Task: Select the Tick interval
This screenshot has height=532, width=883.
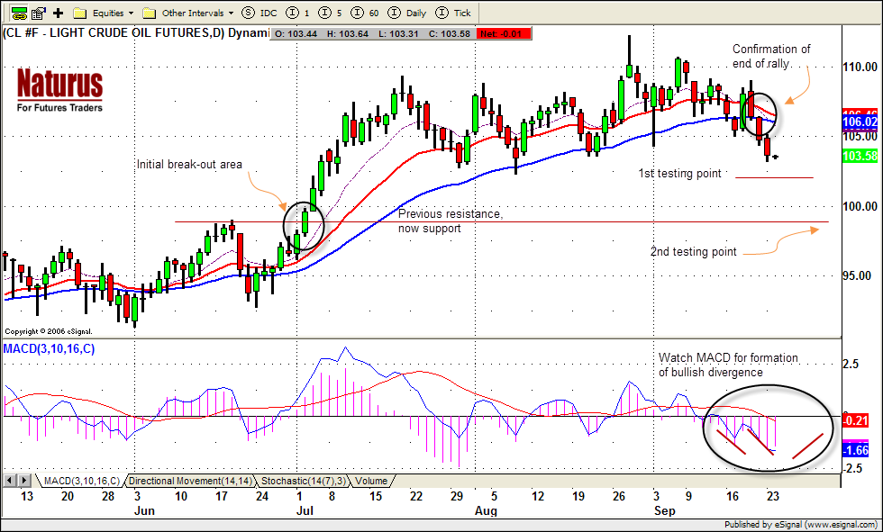Action: coord(454,13)
